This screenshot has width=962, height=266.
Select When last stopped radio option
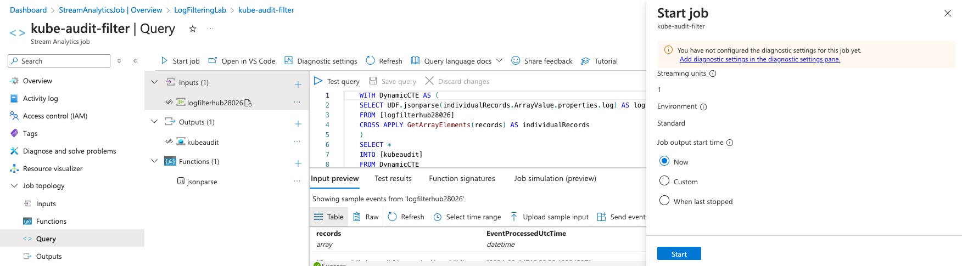pos(664,201)
